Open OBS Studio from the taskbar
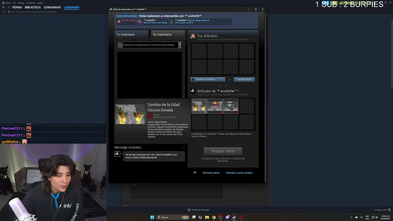Screen dimensions: 393x221 tap(221, 217)
